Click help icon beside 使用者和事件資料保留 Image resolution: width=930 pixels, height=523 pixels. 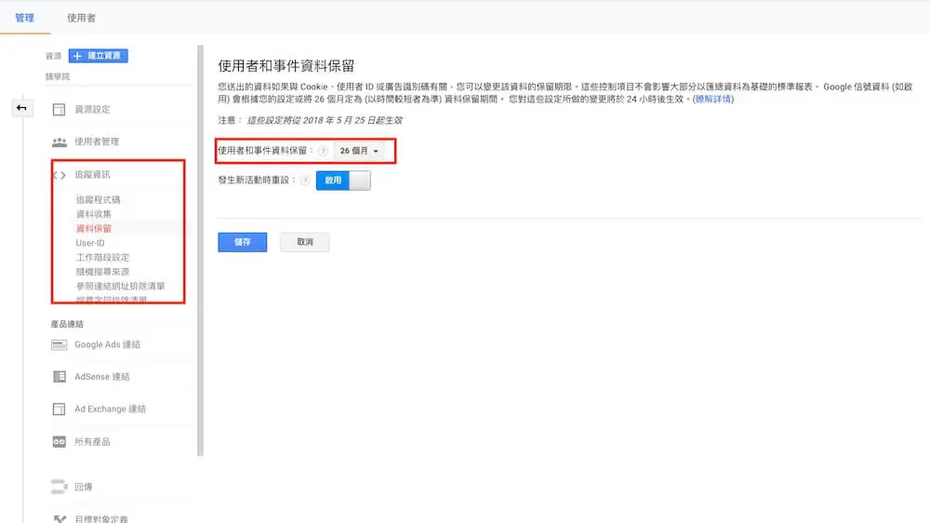click(323, 151)
